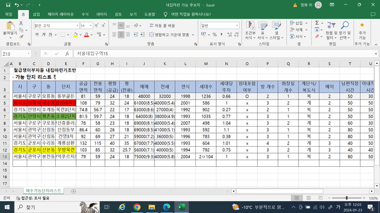Open Cell Styles gallery
Image resolution: width=380 pixels, height=213 pixels.
276,30
